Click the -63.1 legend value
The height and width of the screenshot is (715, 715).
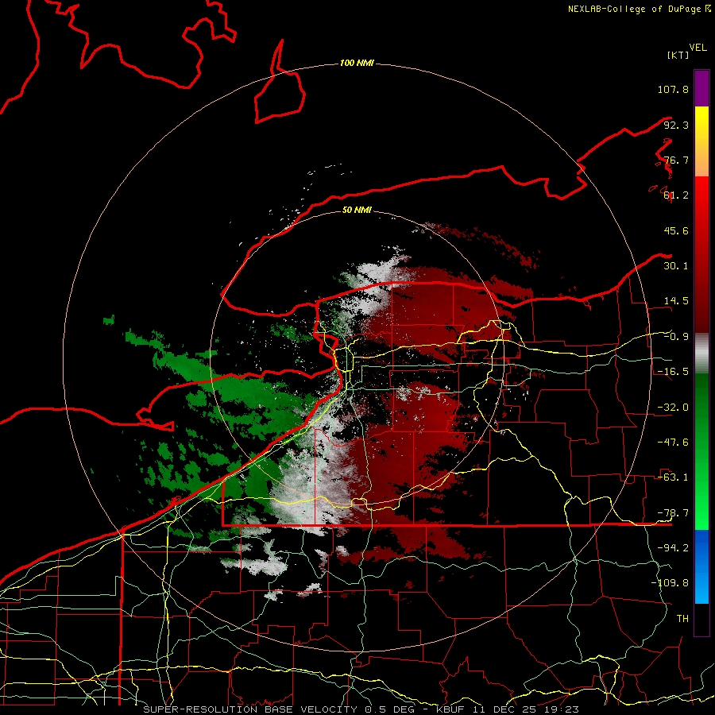(673, 477)
